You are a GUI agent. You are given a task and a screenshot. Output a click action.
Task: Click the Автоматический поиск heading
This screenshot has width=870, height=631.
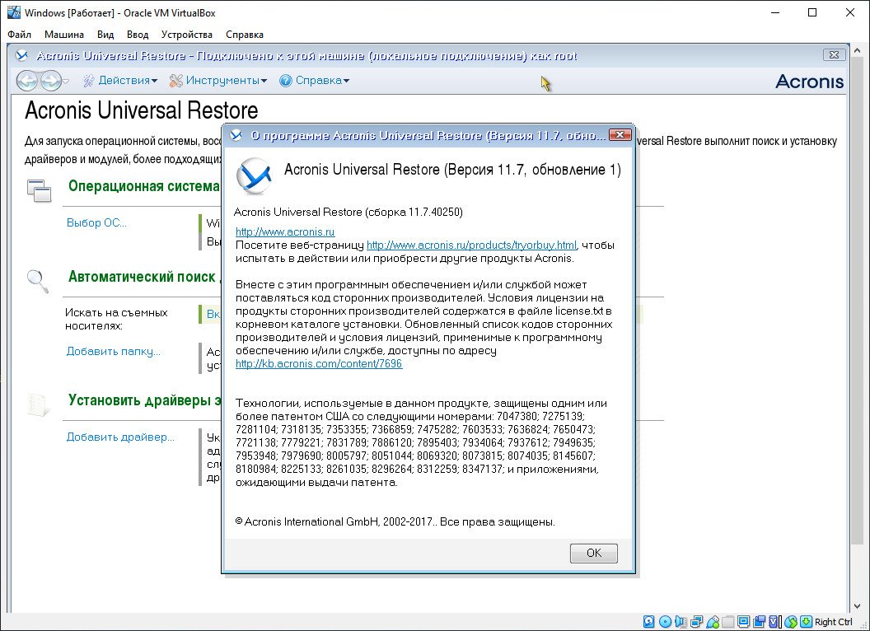(x=142, y=277)
